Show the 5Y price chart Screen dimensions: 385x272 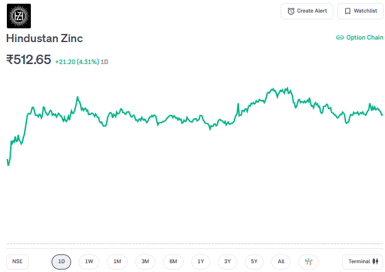click(254, 261)
